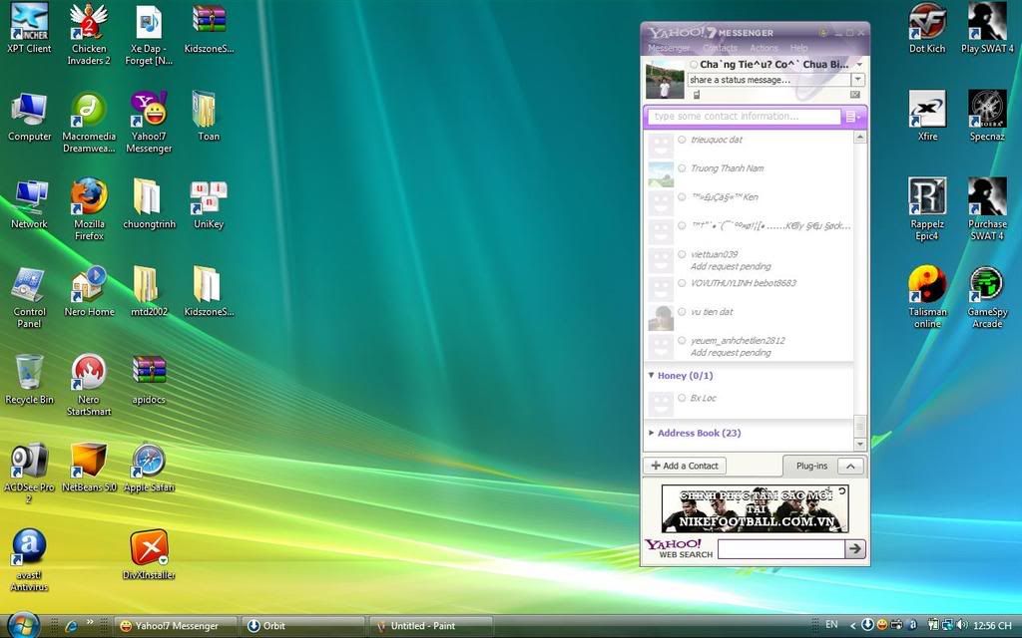The height and width of the screenshot is (638, 1022).
Task: Select the avast! Antivirus shortcut
Action: click(29, 560)
